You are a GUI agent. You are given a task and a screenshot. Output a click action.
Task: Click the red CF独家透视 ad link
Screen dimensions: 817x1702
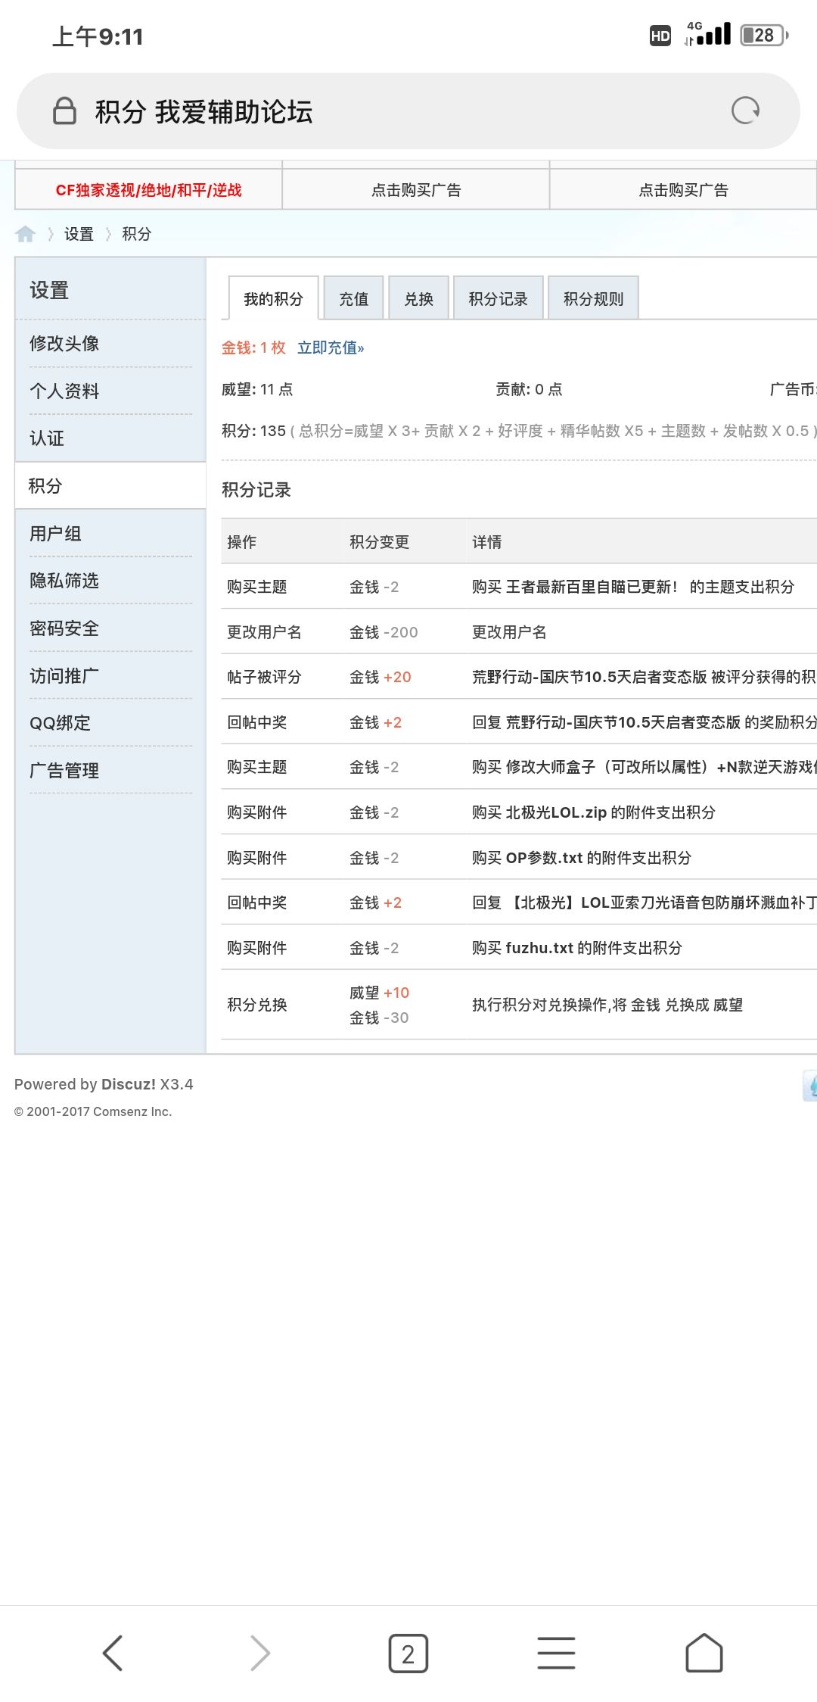tap(148, 190)
